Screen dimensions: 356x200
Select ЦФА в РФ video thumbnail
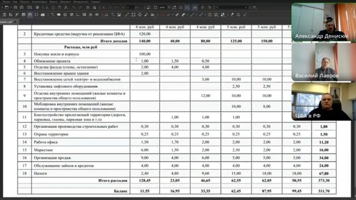(x=324, y=101)
